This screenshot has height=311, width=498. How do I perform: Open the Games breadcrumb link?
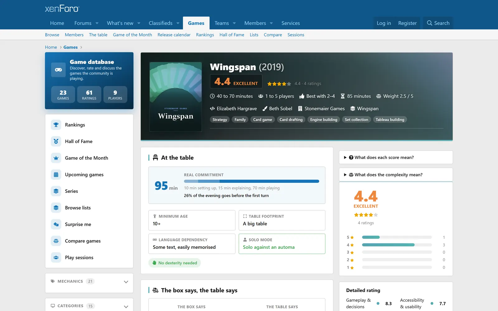[71, 47]
